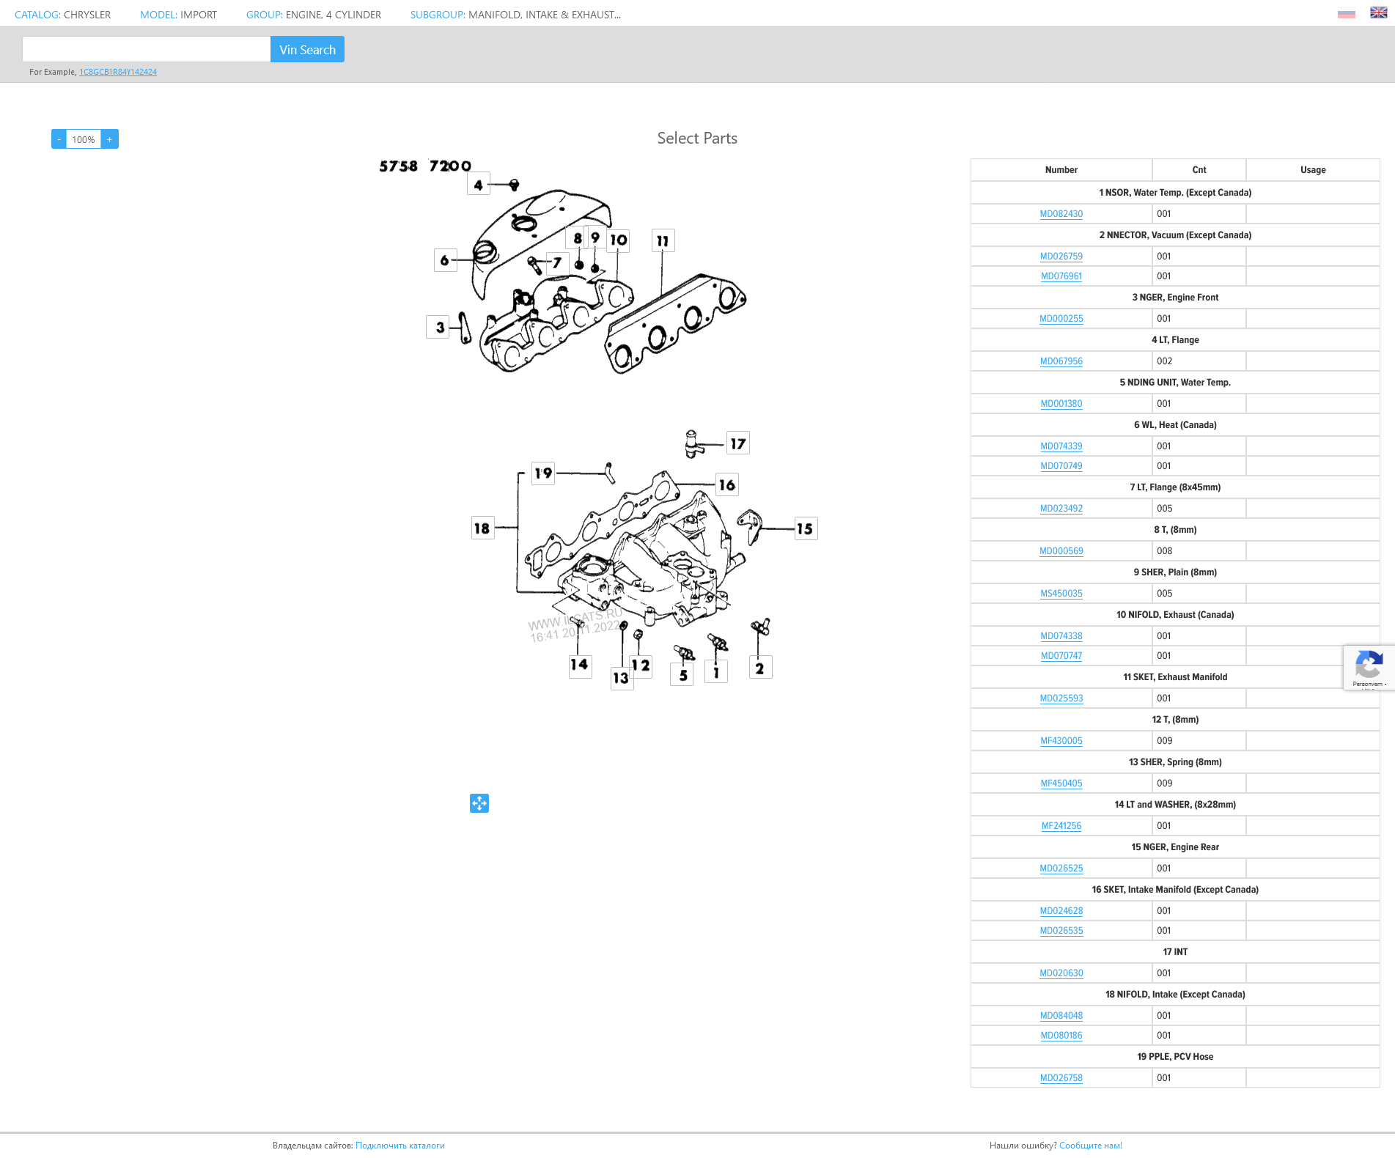Zoom in the diagram with plus button
1395x1158 pixels.
tap(110, 139)
